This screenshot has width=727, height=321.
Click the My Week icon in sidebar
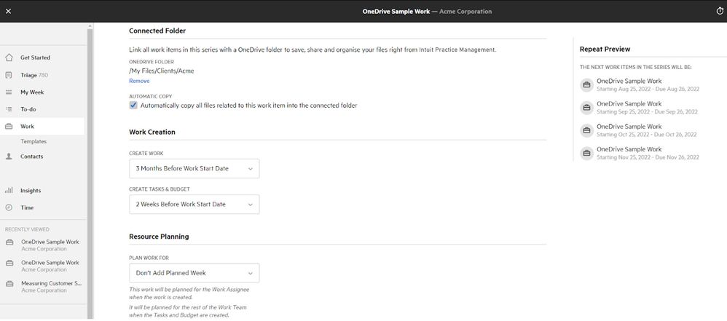[x=9, y=92]
